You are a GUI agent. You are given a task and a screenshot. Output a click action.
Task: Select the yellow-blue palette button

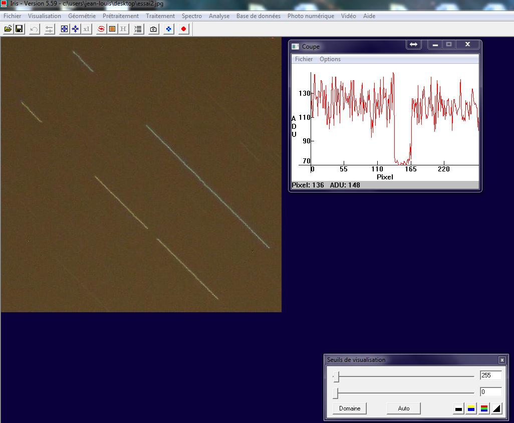471,408
